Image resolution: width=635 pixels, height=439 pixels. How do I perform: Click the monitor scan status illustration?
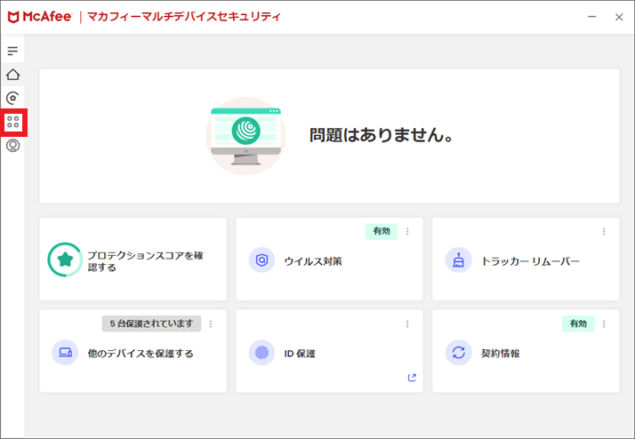(x=245, y=136)
